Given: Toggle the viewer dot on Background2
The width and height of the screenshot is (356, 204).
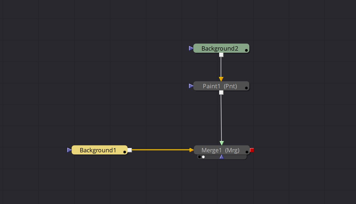Looking at the screenshot, I should pos(246,50).
